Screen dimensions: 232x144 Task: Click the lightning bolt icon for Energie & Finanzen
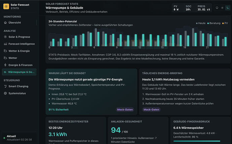5,65
